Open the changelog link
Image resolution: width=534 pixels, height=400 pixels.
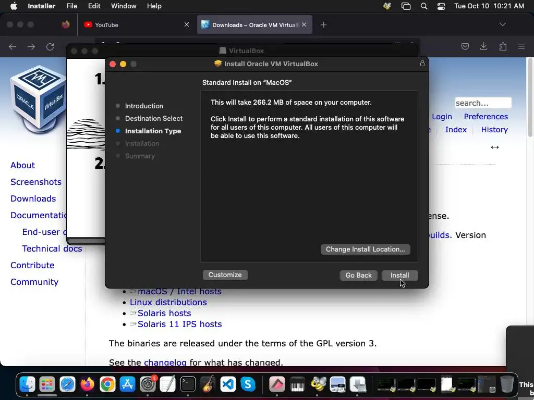coord(165,362)
